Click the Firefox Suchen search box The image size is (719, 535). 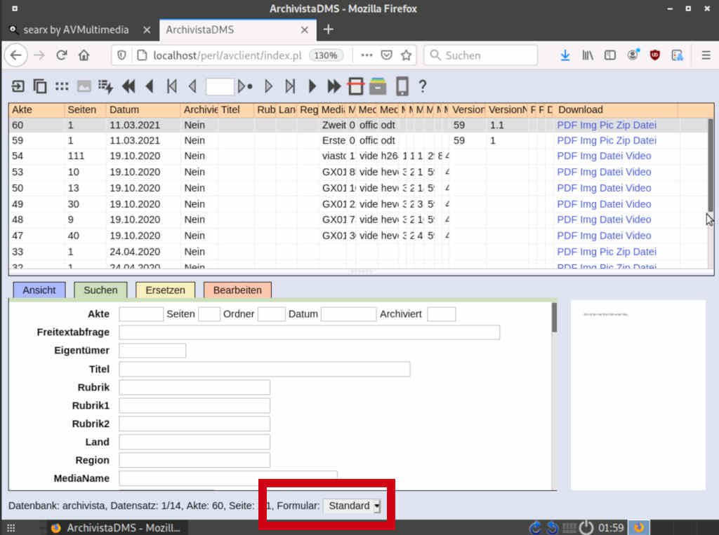pyautogui.click(x=480, y=55)
